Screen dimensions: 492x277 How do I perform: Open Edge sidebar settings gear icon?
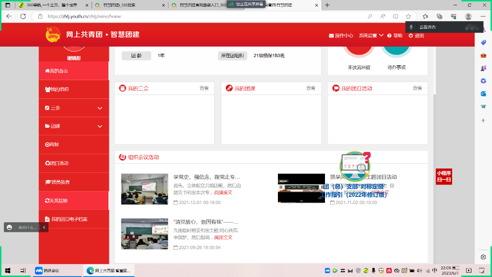tap(483, 257)
